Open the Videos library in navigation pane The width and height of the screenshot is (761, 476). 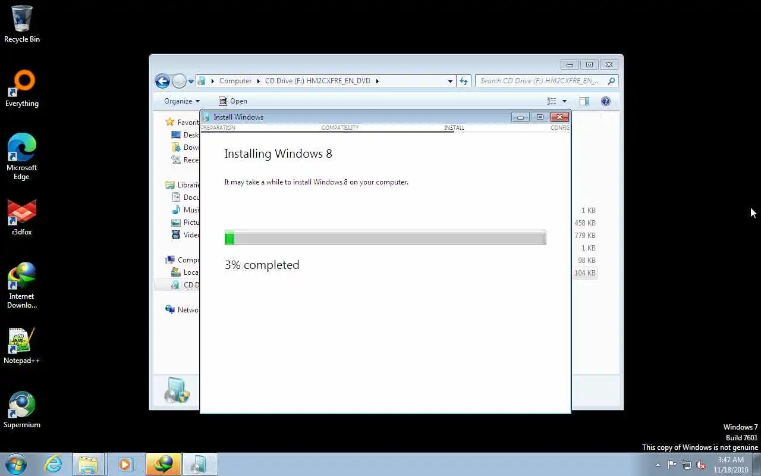pos(185,235)
